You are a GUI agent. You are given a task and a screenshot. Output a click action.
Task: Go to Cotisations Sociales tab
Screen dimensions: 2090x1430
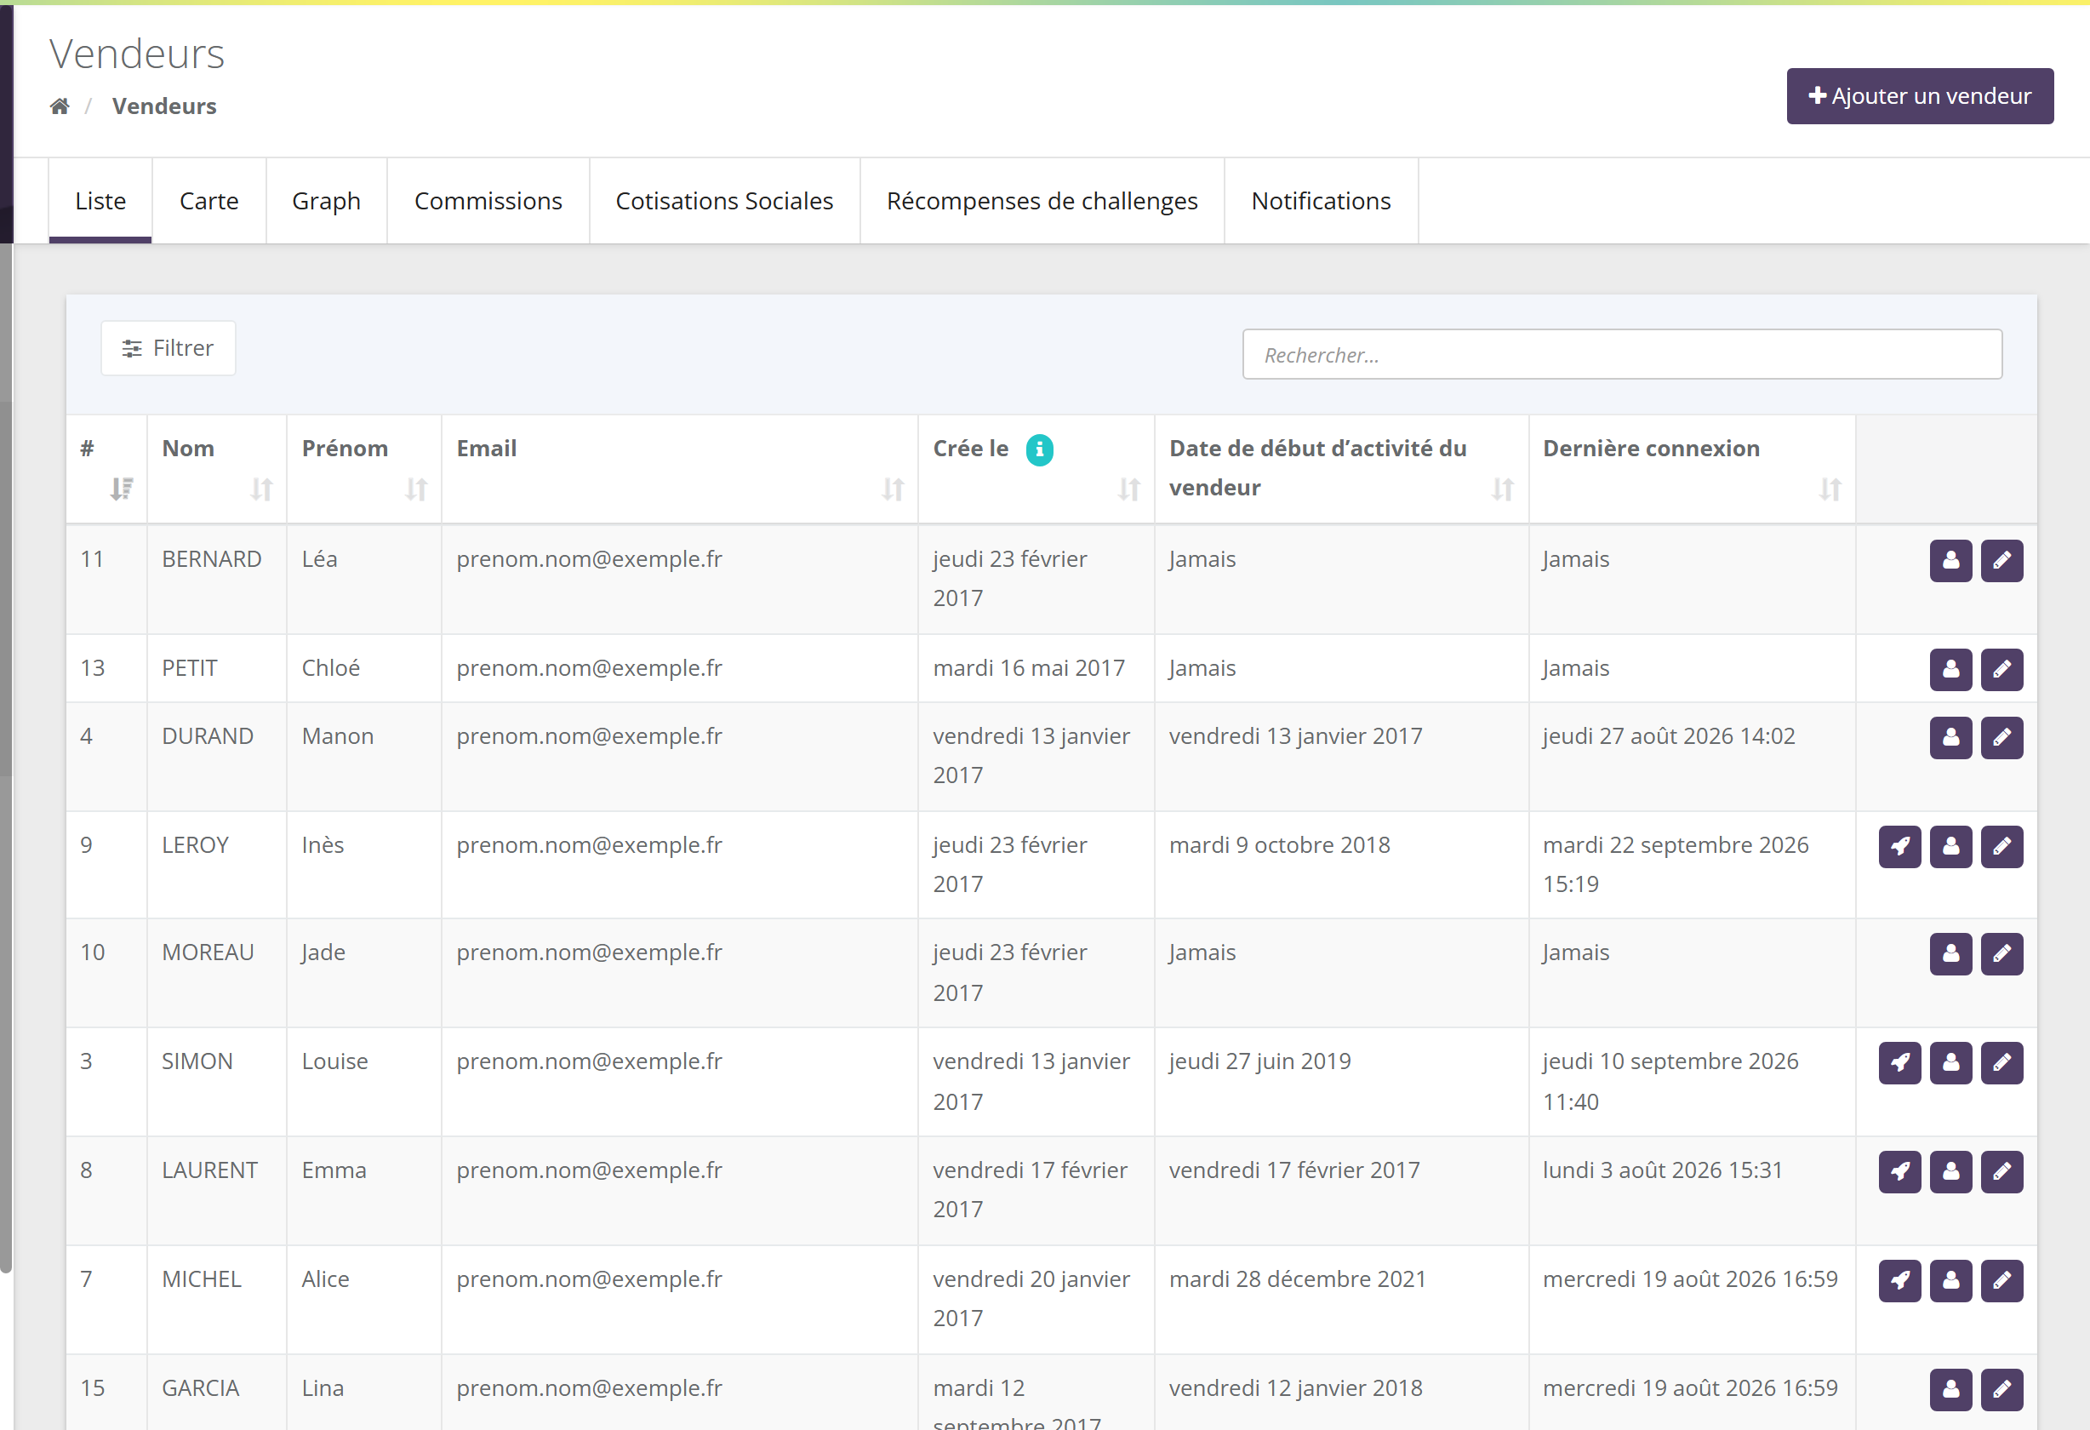(724, 201)
